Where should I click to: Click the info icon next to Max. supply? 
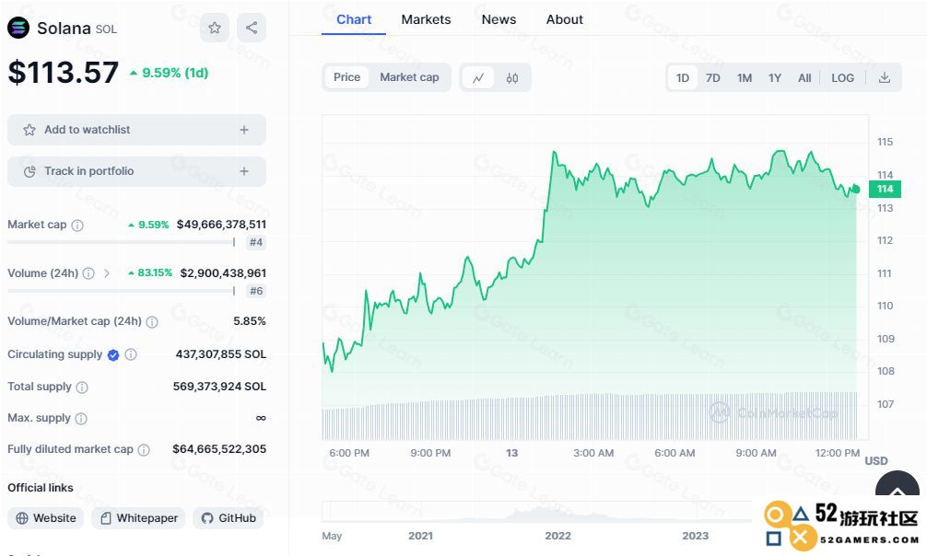[81, 418]
